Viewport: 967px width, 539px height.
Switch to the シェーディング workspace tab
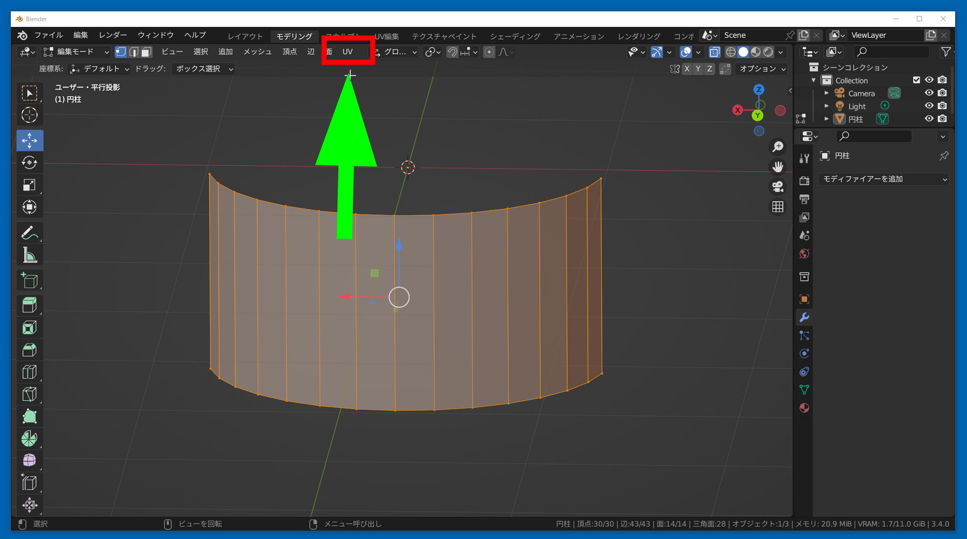tap(515, 36)
